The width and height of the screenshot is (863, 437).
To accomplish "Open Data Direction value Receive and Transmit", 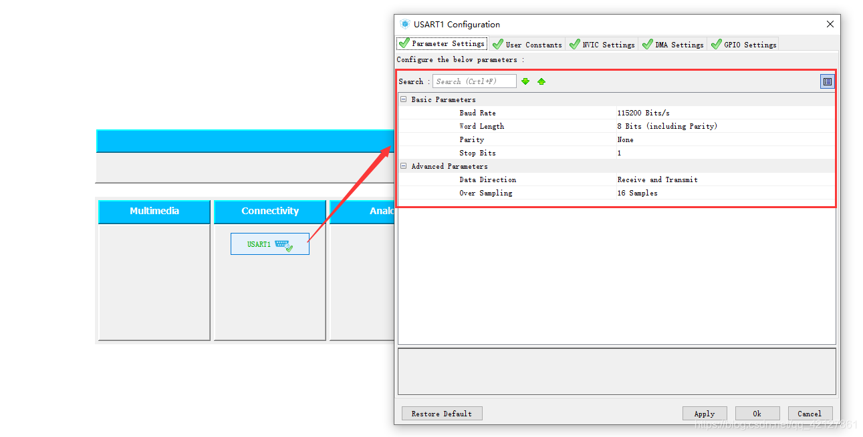I will tap(657, 179).
